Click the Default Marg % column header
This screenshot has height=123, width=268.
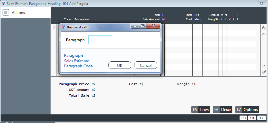tap(213, 17)
